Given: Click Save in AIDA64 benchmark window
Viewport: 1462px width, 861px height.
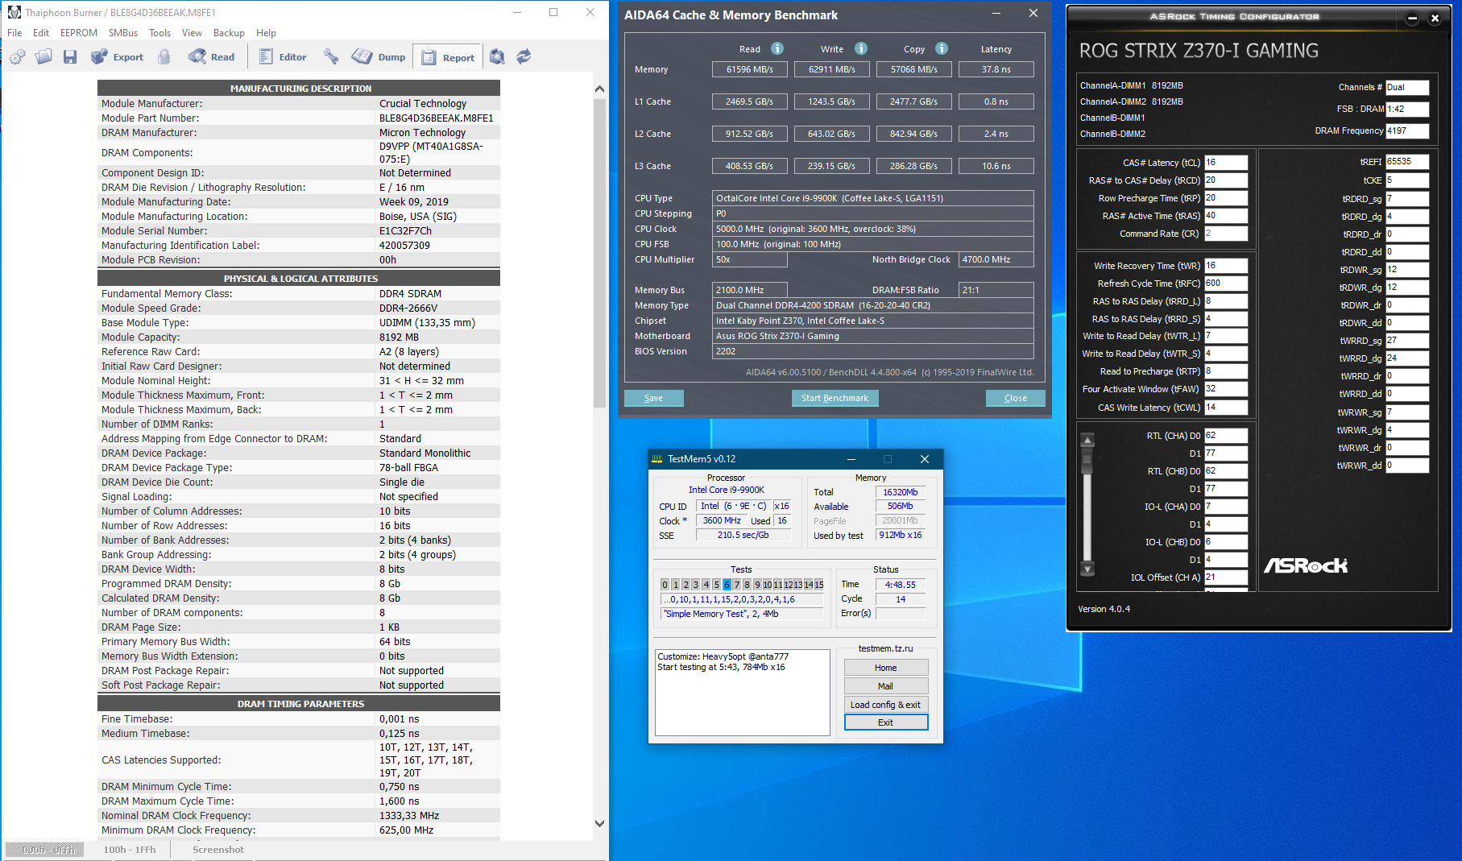Looking at the screenshot, I should (x=654, y=398).
